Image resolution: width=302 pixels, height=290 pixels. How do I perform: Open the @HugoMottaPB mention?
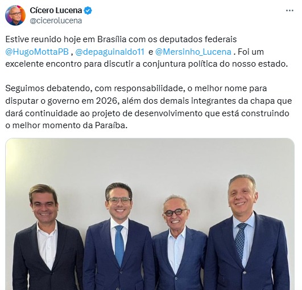[x=37, y=52]
